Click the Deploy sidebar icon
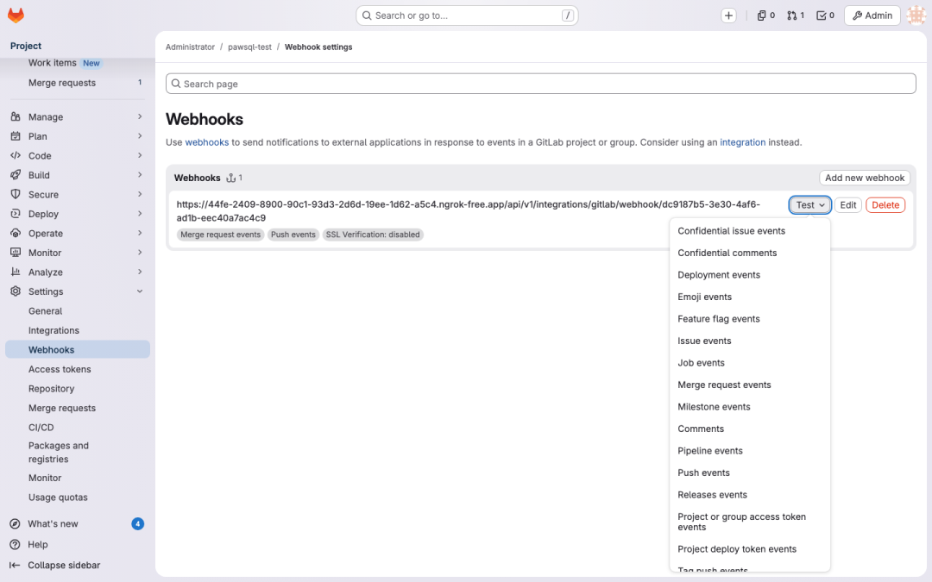This screenshot has height=582, width=932. pos(16,214)
